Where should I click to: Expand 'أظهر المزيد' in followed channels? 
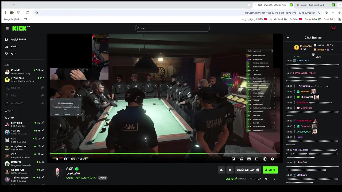coord(9,110)
